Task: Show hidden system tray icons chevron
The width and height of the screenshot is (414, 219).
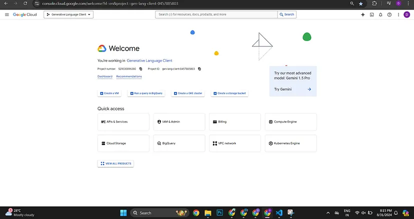Action: 328,213
